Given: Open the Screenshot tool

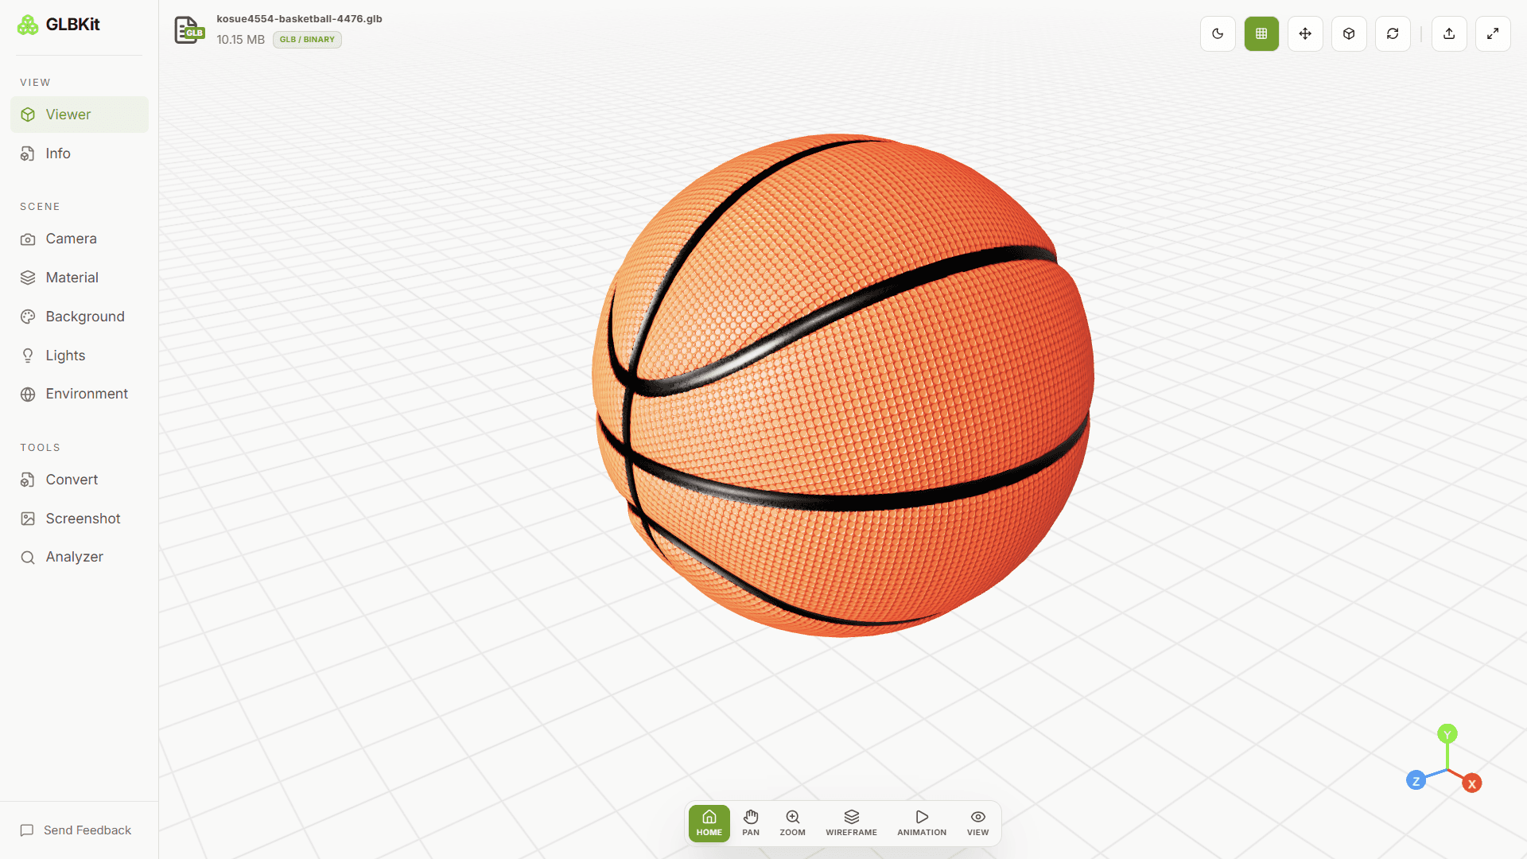Looking at the screenshot, I should pyautogui.click(x=80, y=519).
